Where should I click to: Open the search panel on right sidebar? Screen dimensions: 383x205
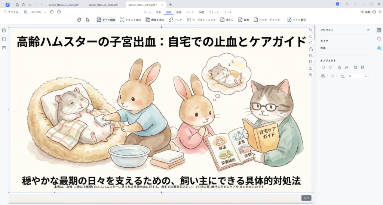[x=379, y=39]
